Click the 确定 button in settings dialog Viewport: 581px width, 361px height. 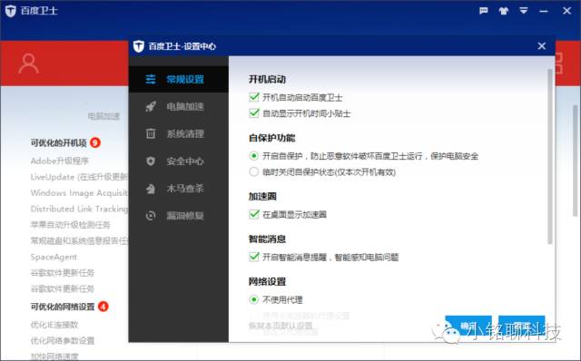[468, 326]
